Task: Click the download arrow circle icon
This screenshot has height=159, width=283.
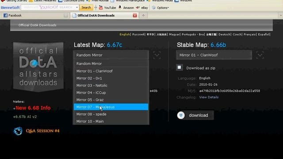Action: [x=181, y=115]
